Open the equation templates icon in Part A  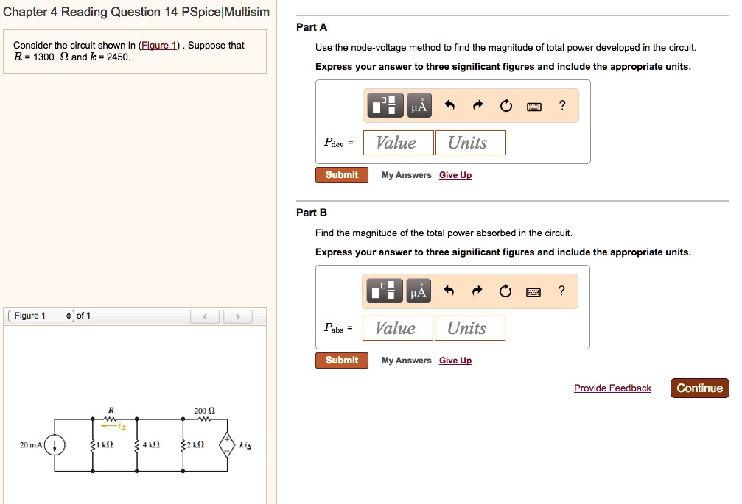[x=385, y=104]
